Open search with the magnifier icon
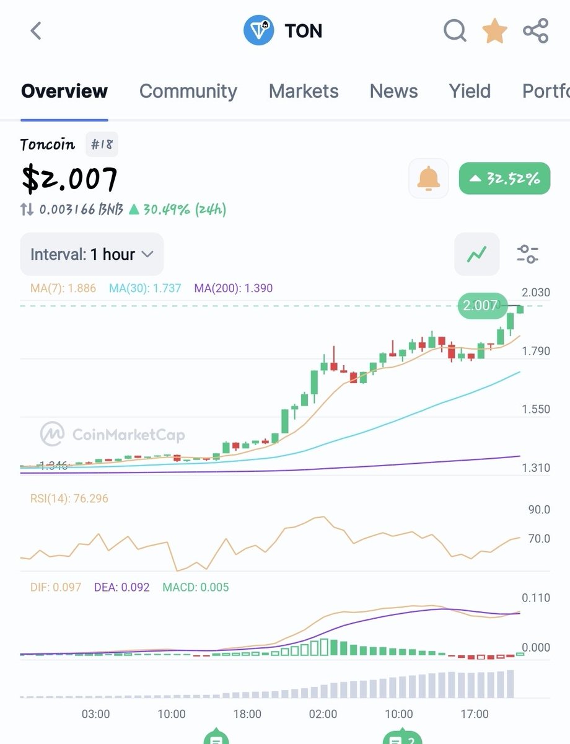This screenshot has height=744, width=570. pos(455,30)
